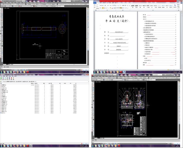Click the Copy arrow icon in 7-Zip
The image size is (183, 148).
coord(7,78)
